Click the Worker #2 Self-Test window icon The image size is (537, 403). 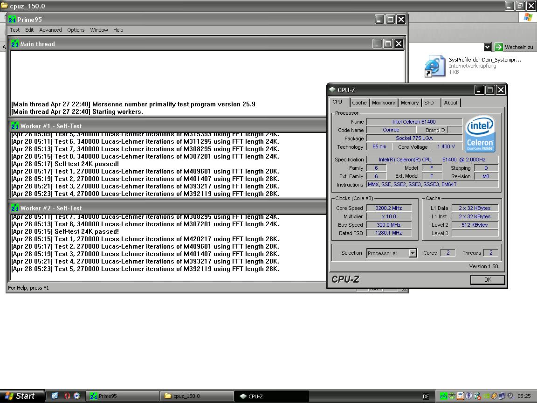click(15, 208)
